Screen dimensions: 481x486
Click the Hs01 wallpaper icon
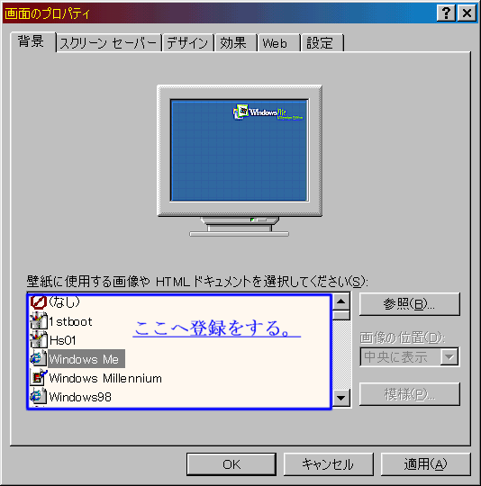pos(39,339)
